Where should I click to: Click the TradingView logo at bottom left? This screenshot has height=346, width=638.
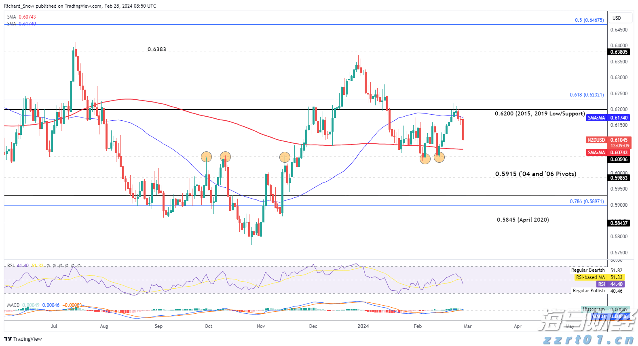[x=23, y=339]
